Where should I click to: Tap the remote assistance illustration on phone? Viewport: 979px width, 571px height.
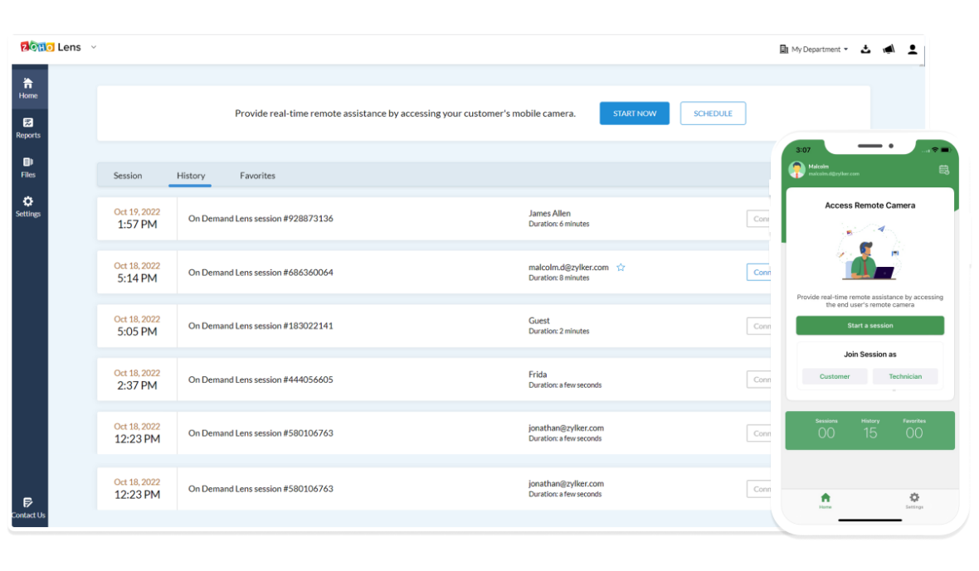tap(869, 253)
